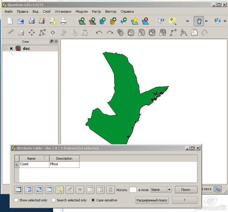The height and width of the screenshot is (212, 228).
Task: Toggle editing pencil in main toolbar
Action: tap(11, 33)
